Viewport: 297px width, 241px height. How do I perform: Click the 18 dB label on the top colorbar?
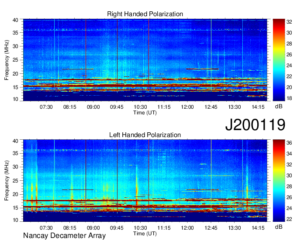point(289,98)
